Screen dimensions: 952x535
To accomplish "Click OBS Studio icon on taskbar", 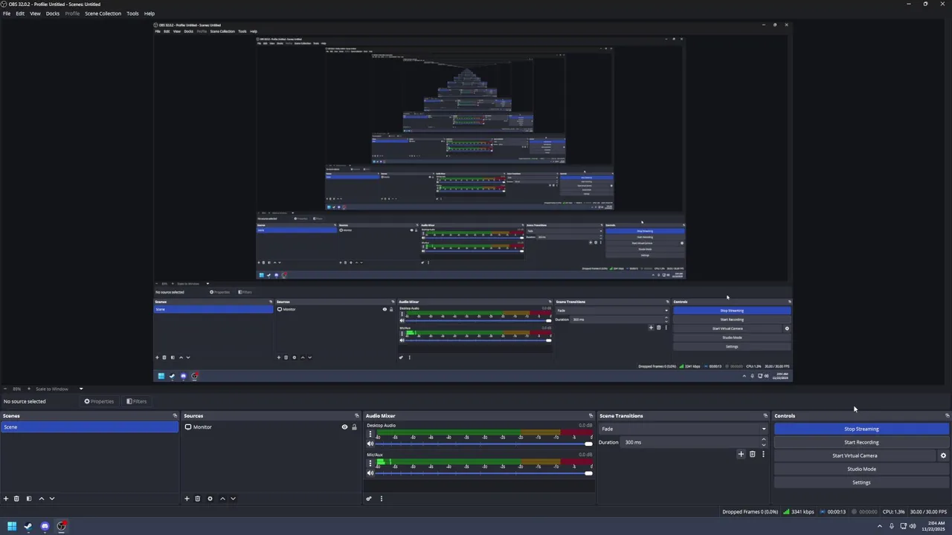I will (62, 526).
